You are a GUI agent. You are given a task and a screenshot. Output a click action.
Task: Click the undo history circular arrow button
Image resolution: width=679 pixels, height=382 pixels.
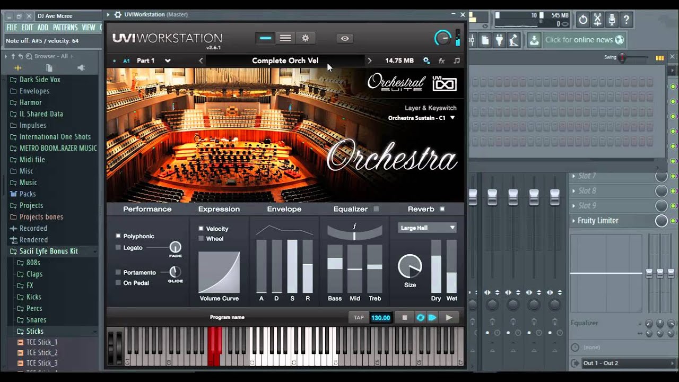(x=583, y=20)
